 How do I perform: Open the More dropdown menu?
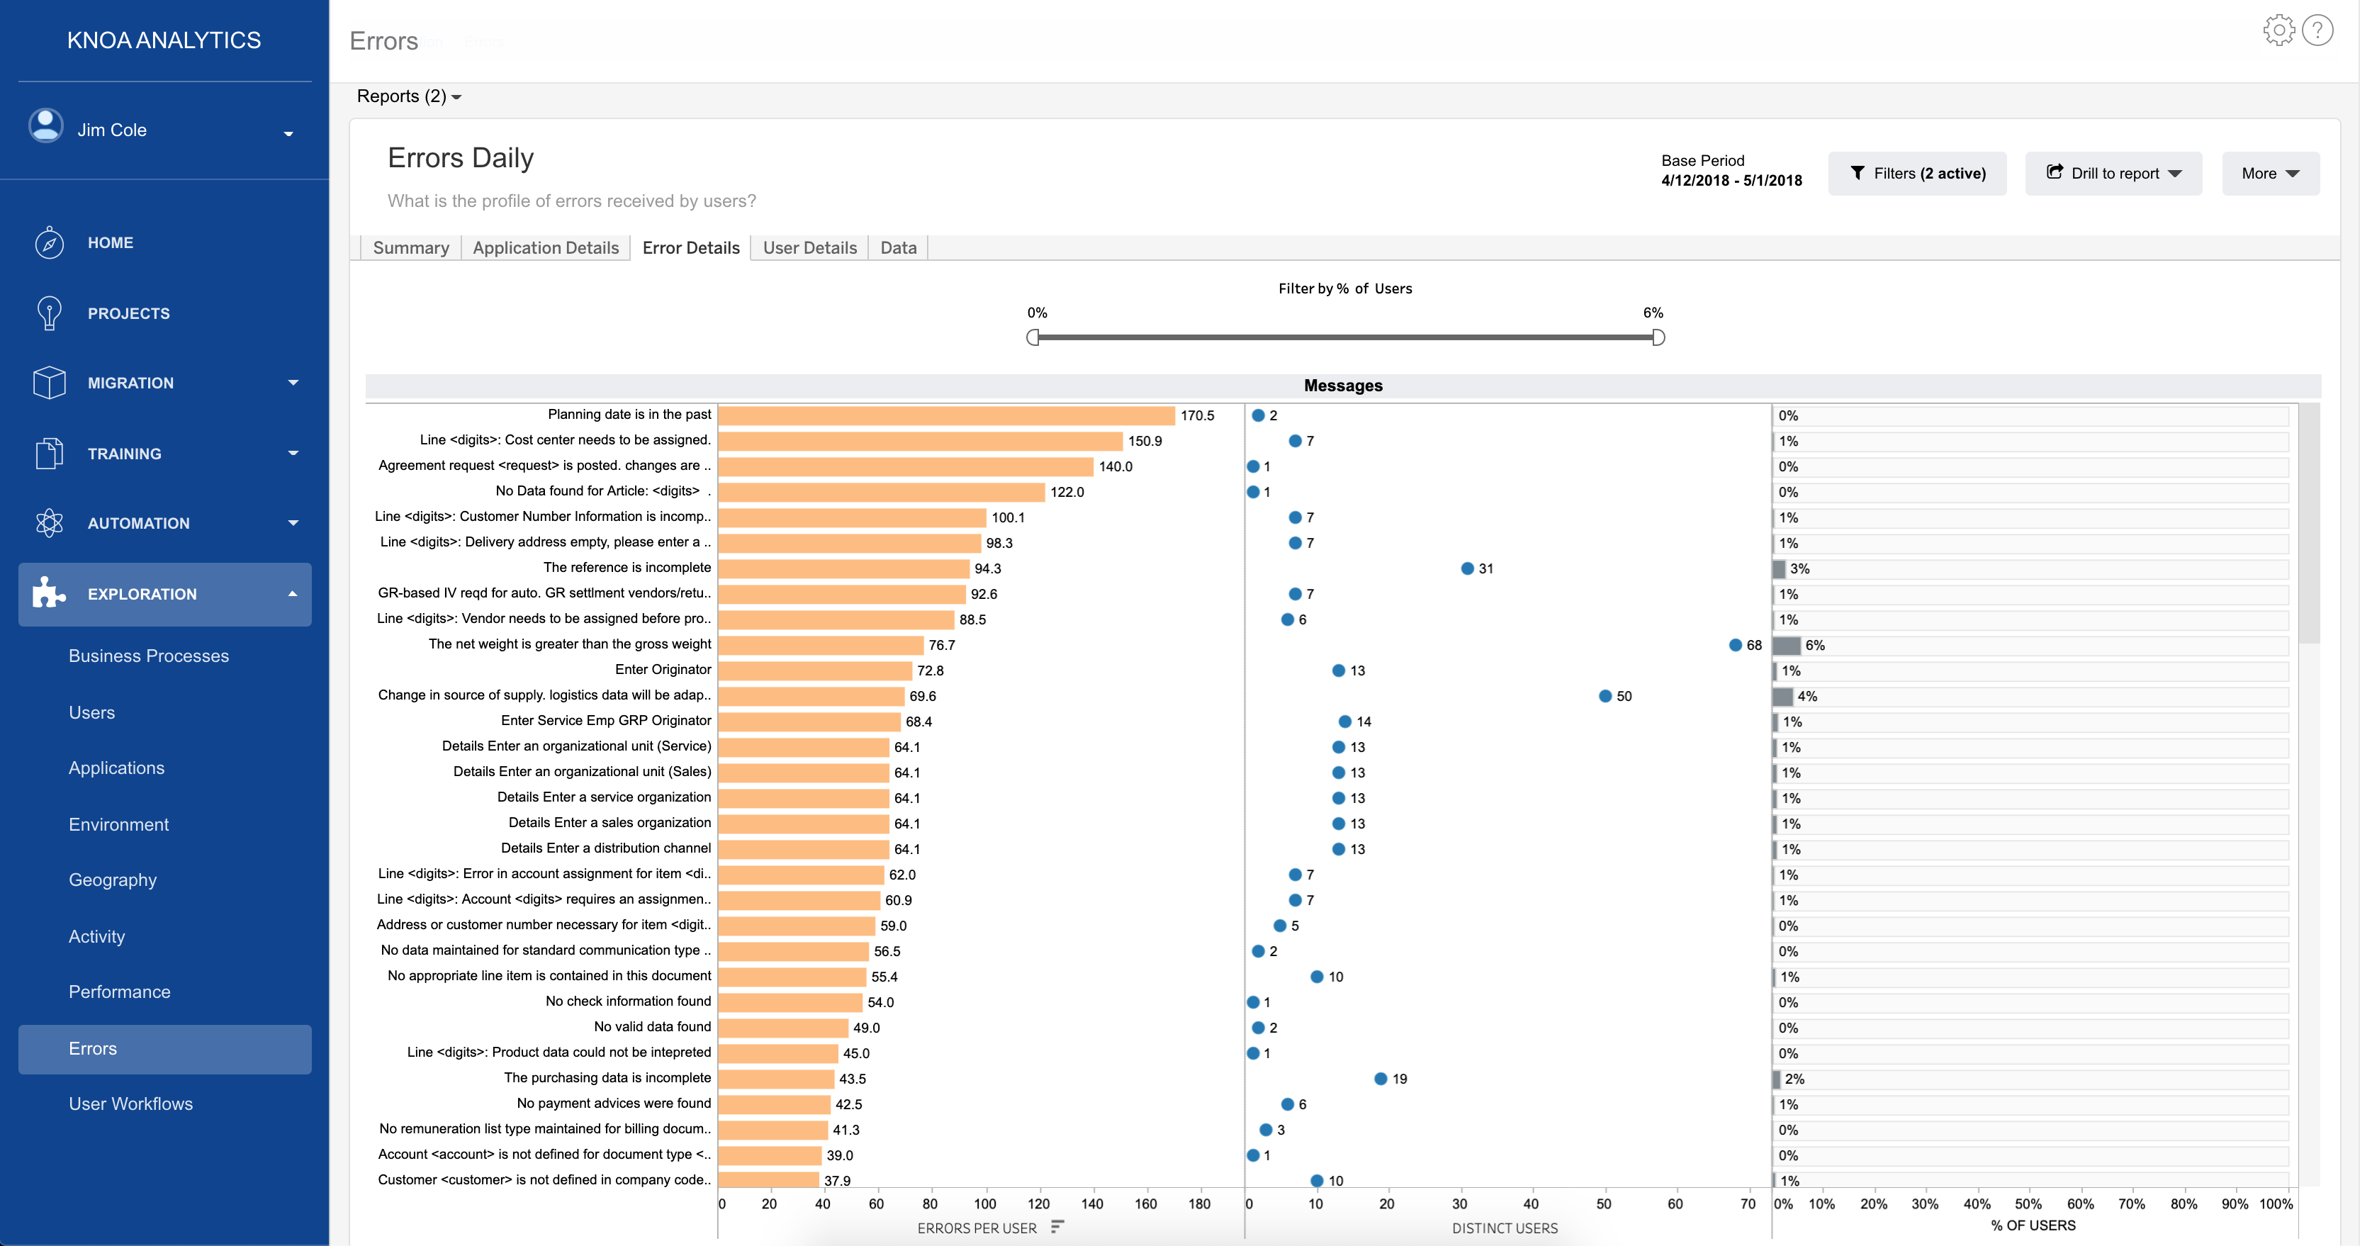[2270, 173]
